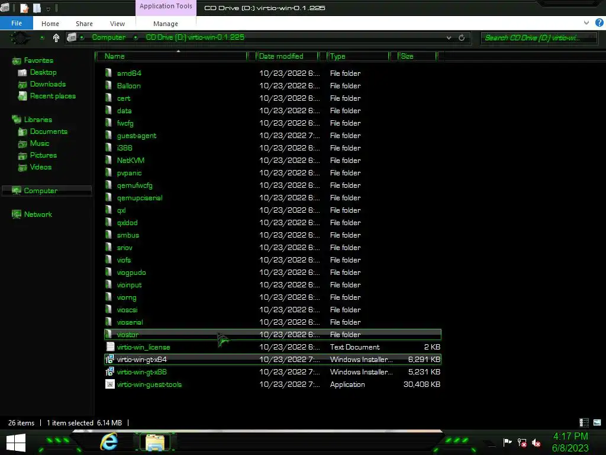Open the Pictures library
606x455 pixels.
[x=43, y=155]
